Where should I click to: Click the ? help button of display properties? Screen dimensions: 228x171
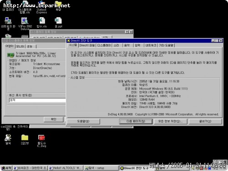click(x=127, y=32)
